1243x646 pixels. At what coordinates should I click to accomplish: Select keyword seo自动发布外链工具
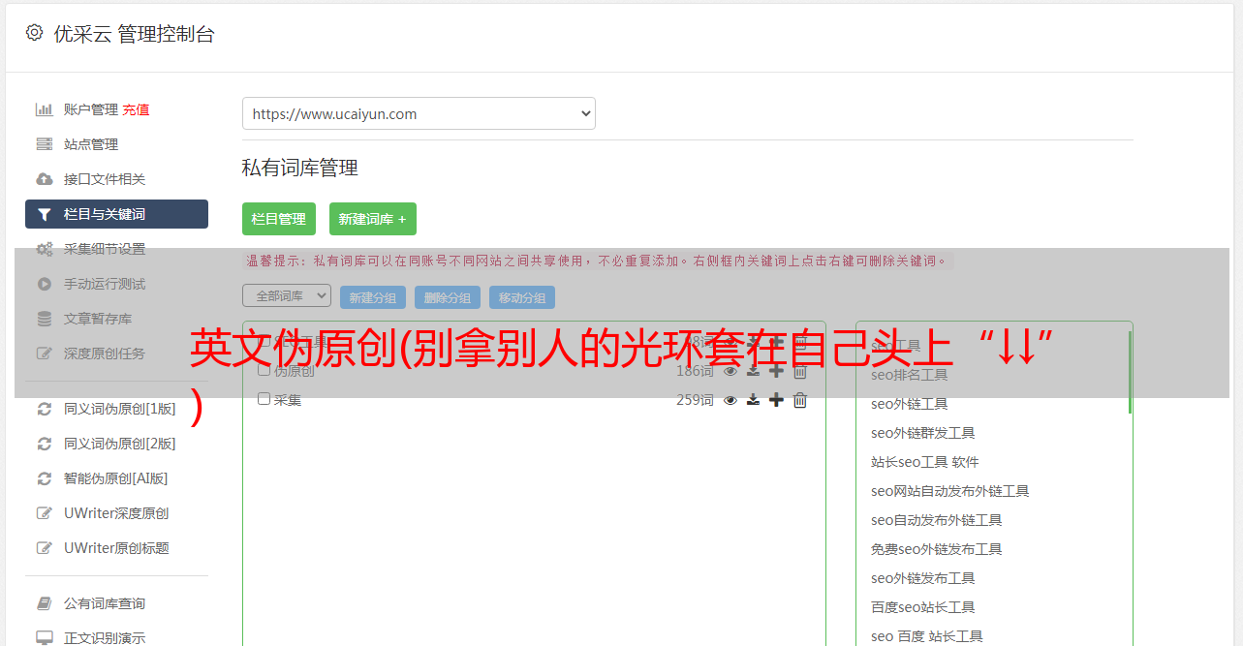[937, 520]
